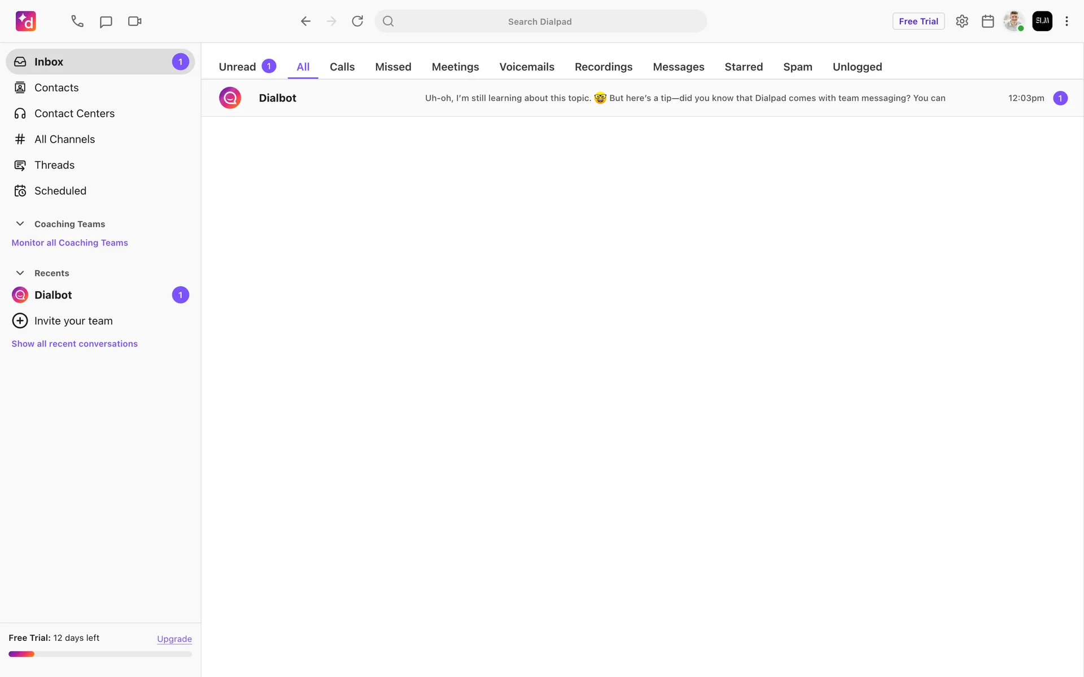Start a video meeting icon
The height and width of the screenshot is (677, 1084).
click(x=134, y=21)
